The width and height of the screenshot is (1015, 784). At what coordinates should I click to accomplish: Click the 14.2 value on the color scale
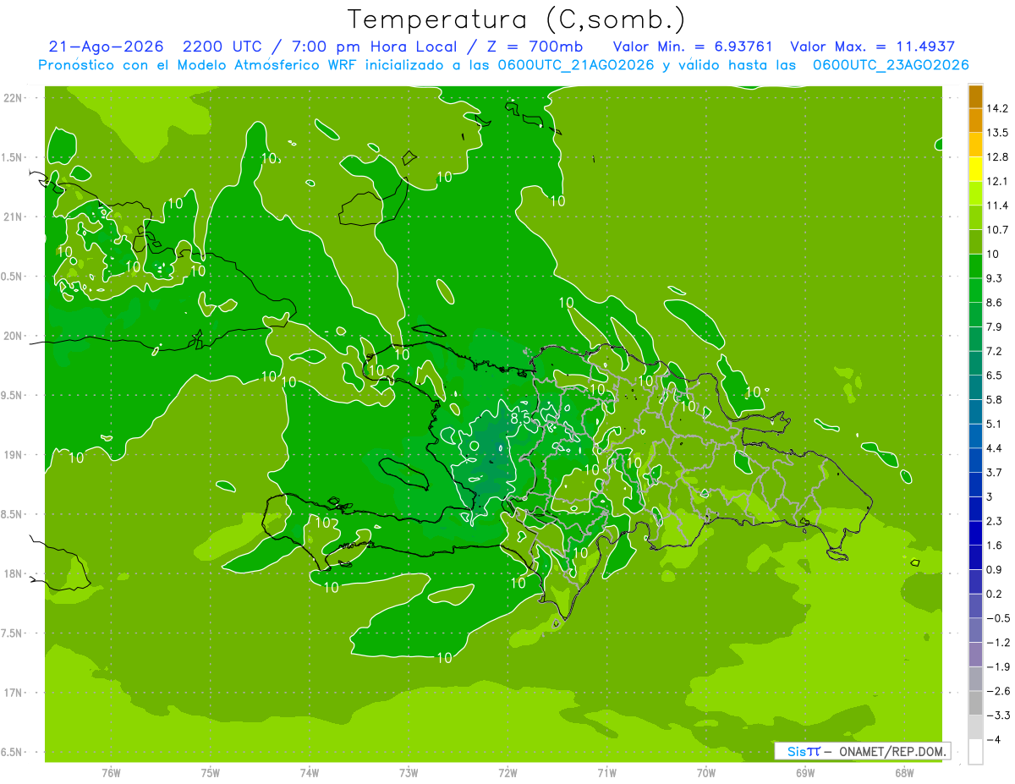coord(997,108)
